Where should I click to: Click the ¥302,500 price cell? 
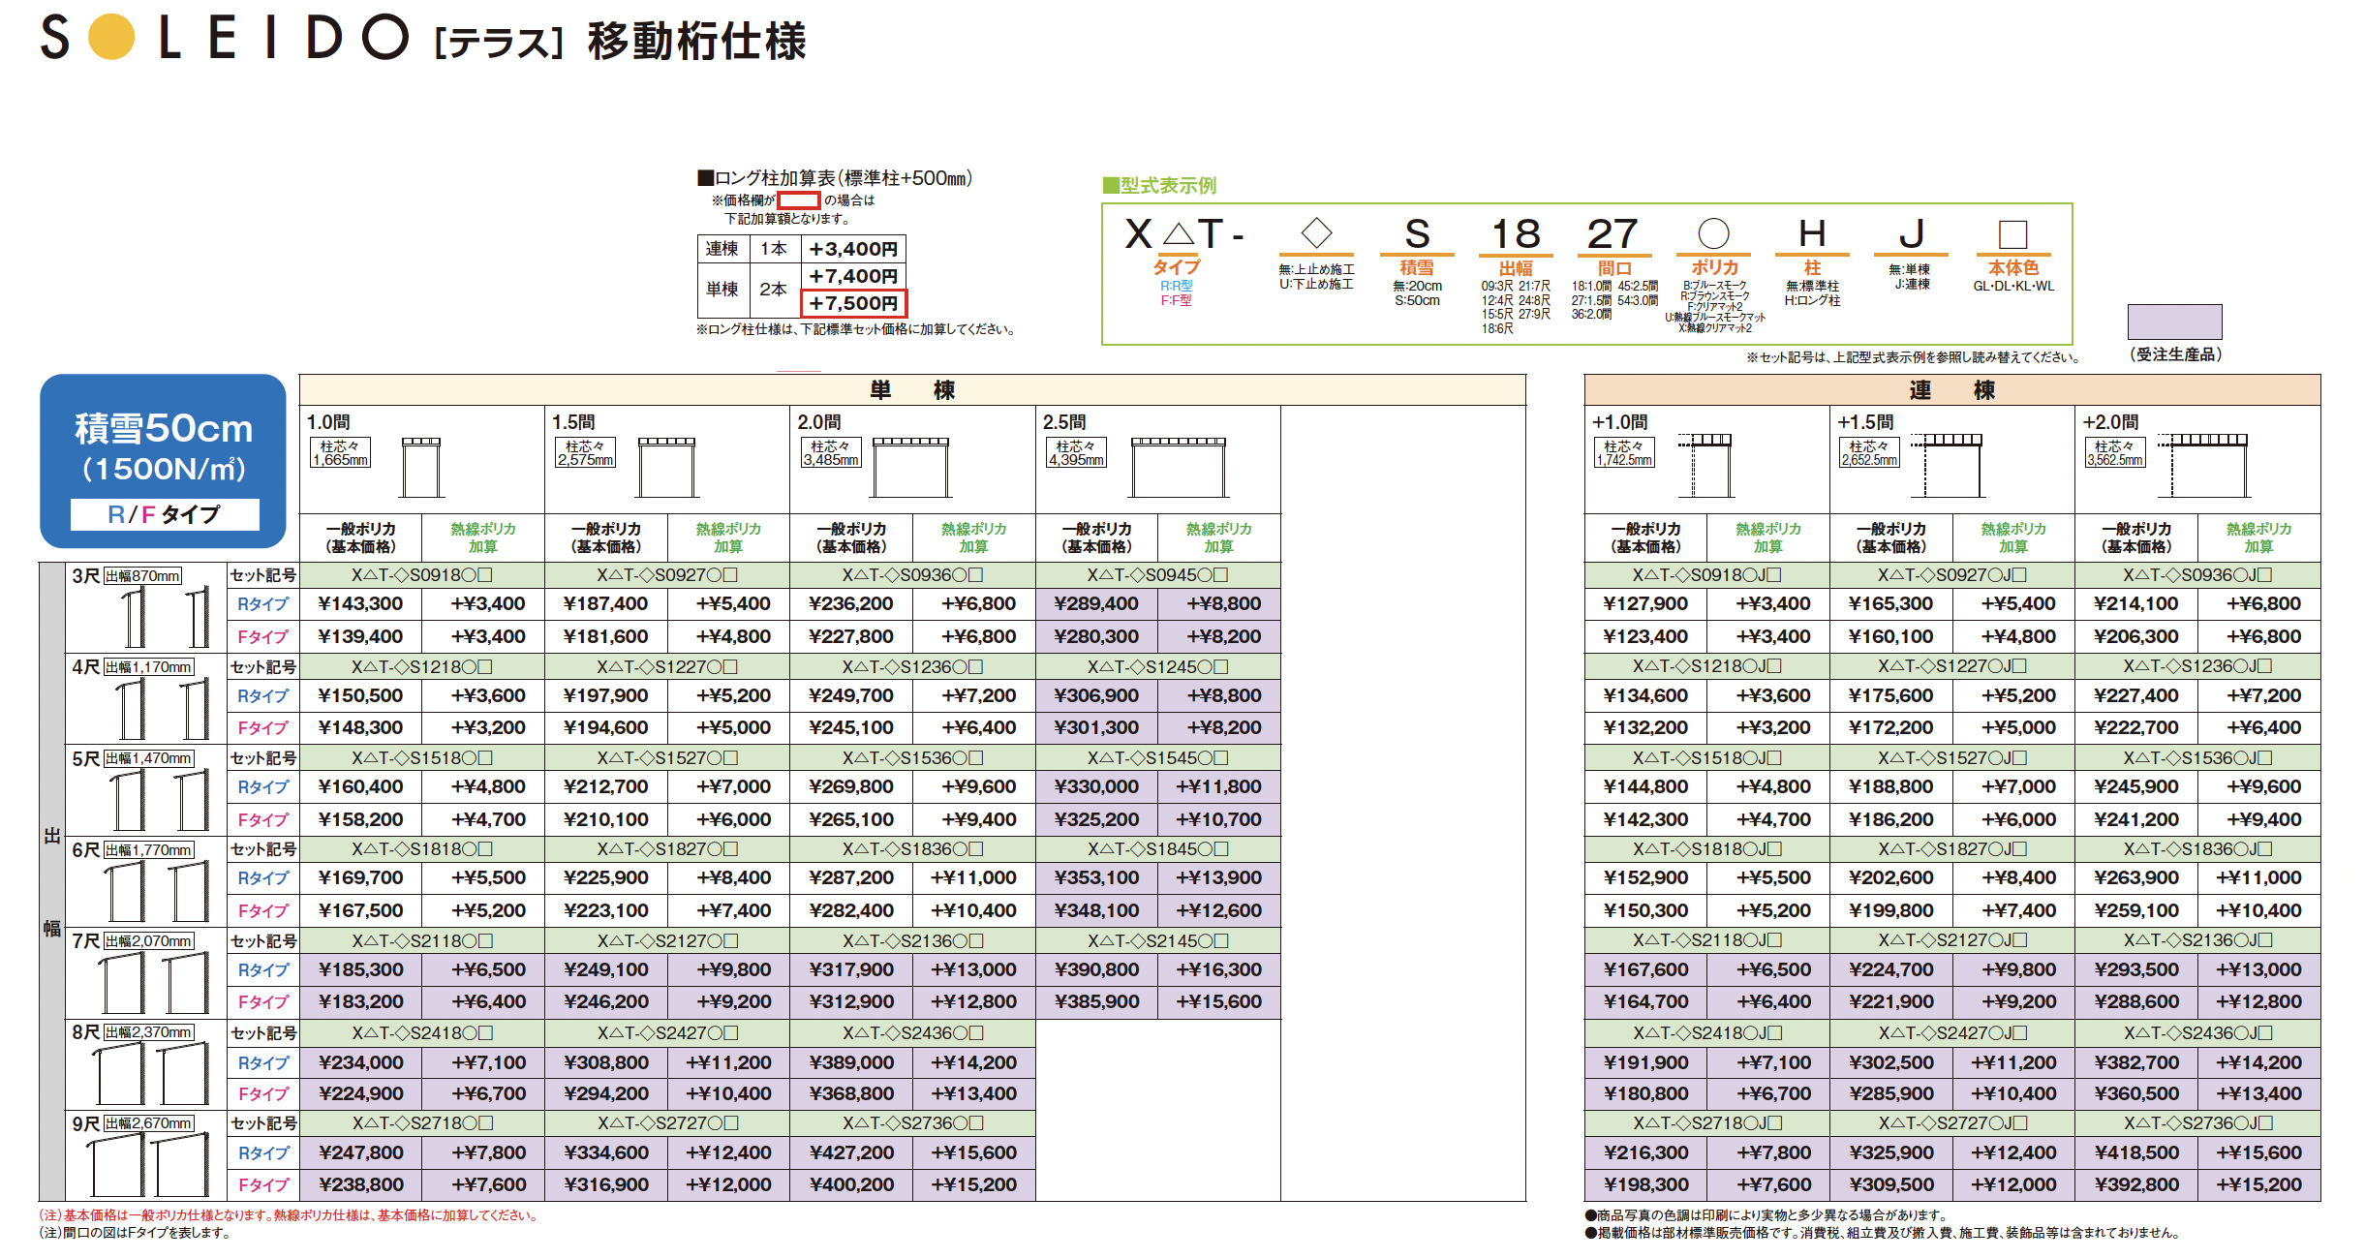[x=1891, y=1063]
